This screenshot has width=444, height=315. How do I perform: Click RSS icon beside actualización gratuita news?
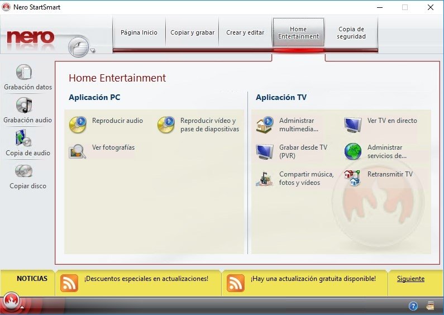236,283
